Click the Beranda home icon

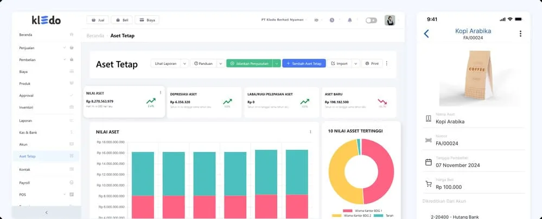pos(72,35)
